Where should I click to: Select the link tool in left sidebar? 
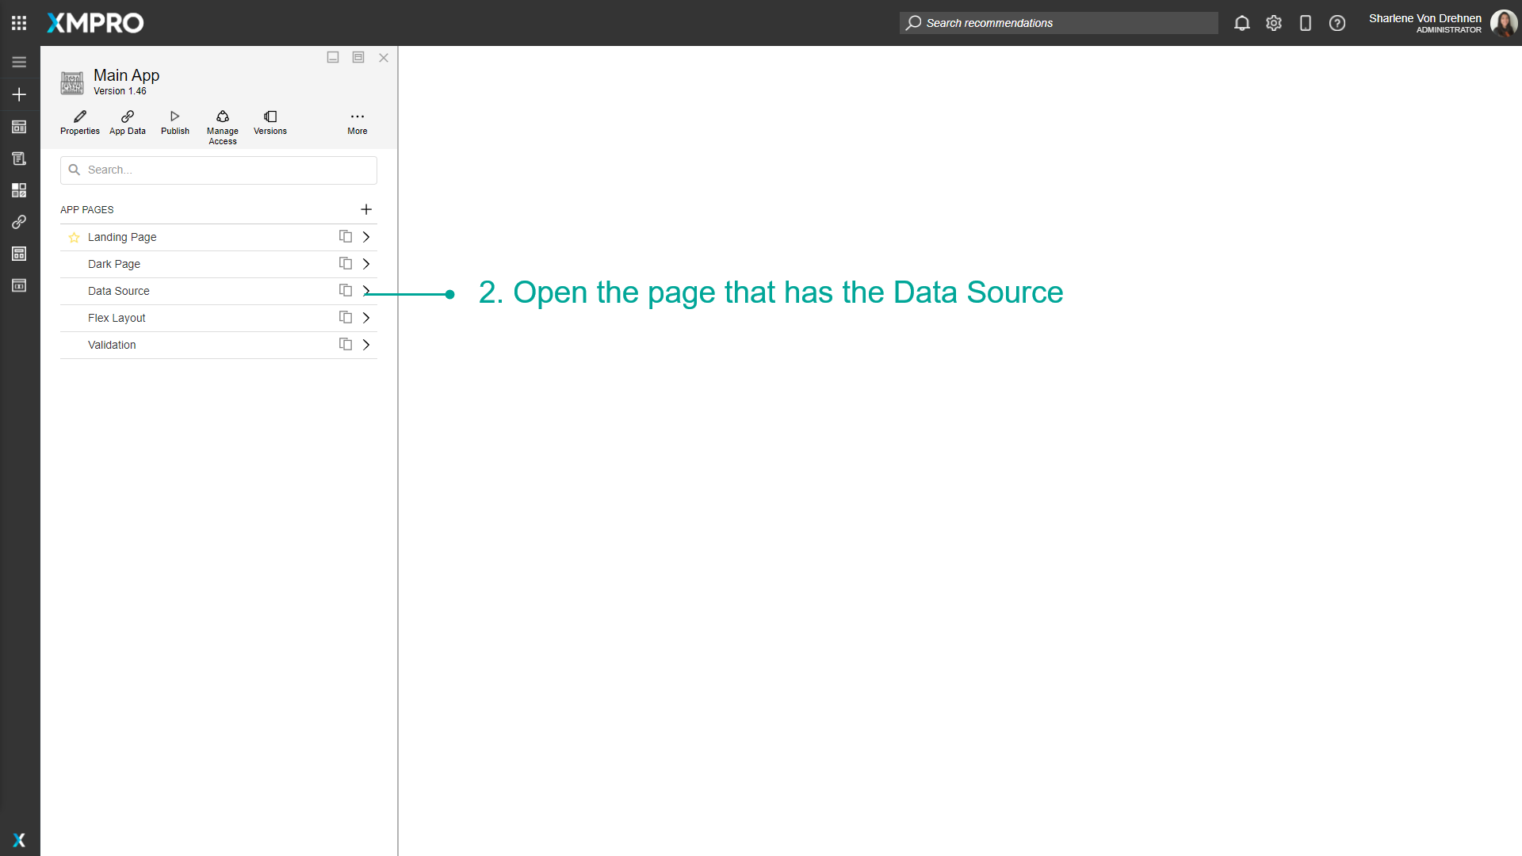point(19,222)
